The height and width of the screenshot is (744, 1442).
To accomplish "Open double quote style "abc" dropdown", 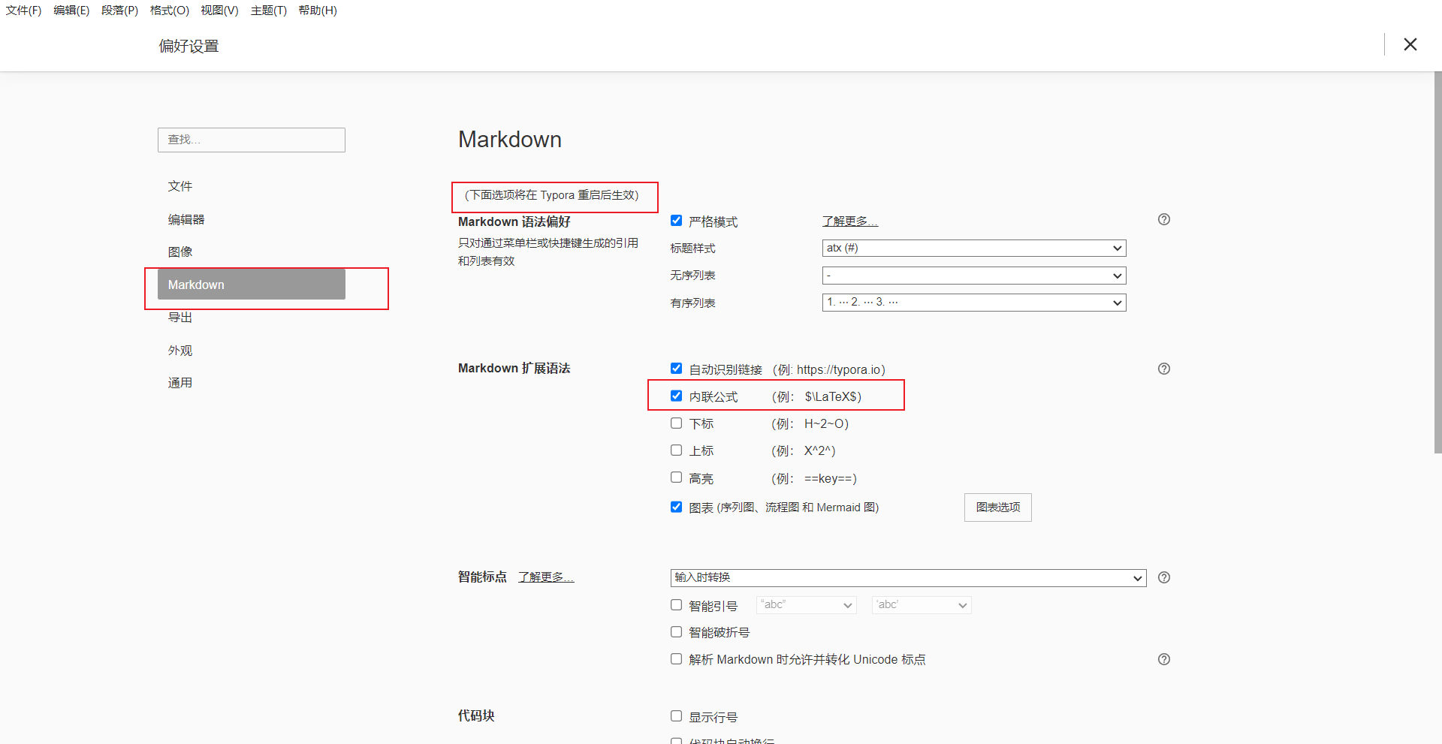I will 807,605.
